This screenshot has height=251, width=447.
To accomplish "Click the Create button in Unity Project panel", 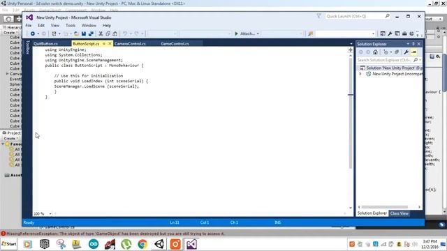I will tap(10, 138).
